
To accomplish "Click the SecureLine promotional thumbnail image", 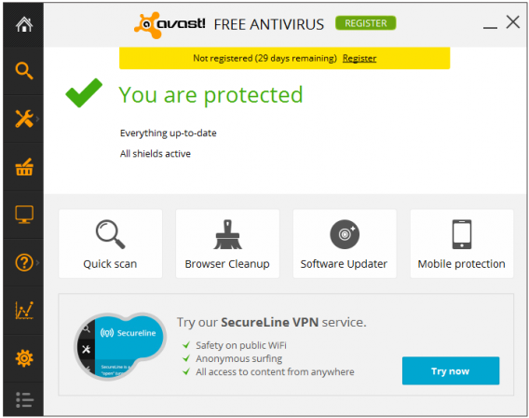I will [120, 345].
